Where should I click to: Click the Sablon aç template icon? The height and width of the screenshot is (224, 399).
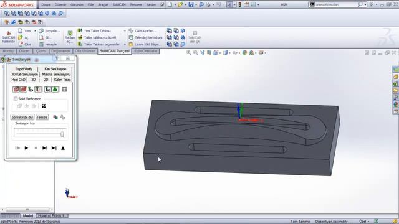coord(70,33)
